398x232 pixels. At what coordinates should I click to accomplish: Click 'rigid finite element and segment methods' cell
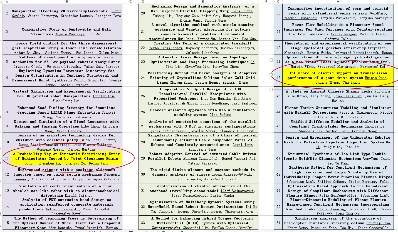click(202, 174)
